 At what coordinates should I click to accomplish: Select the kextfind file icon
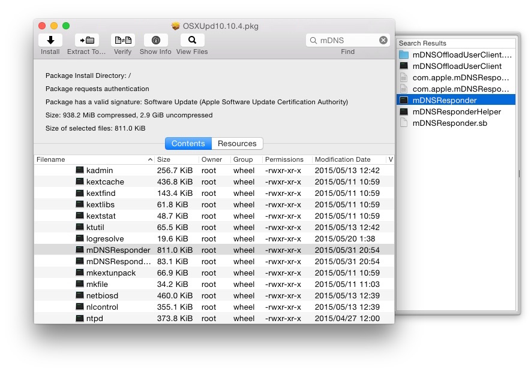pos(80,193)
